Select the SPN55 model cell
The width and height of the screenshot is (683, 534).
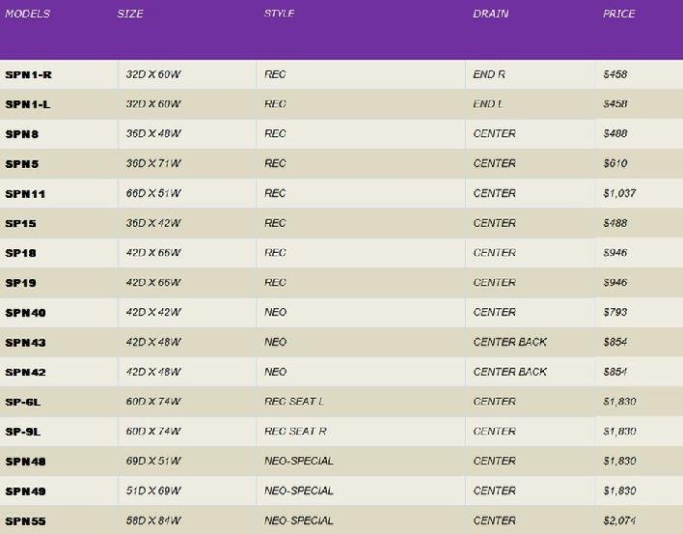[x=25, y=521]
